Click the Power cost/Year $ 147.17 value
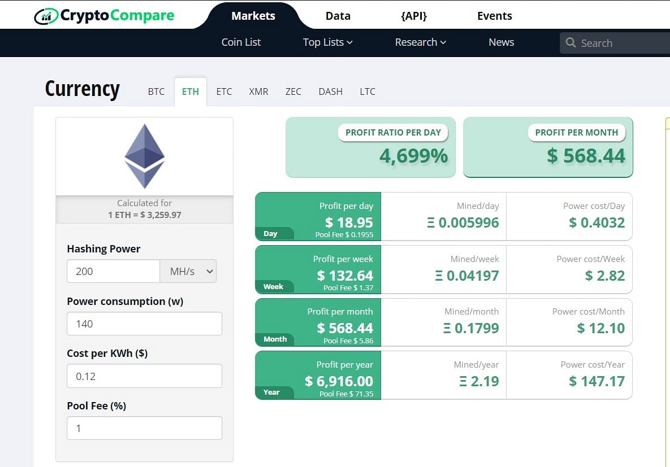Image resolution: width=670 pixels, height=467 pixels. (596, 381)
